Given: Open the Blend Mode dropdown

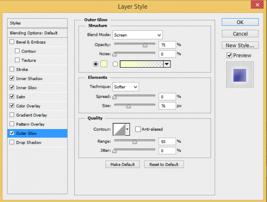Looking at the screenshot, I should tap(138, 35).
